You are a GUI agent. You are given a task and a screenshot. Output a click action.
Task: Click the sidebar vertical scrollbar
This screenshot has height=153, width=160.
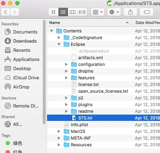pyautogui.click(x=44, y=72)
